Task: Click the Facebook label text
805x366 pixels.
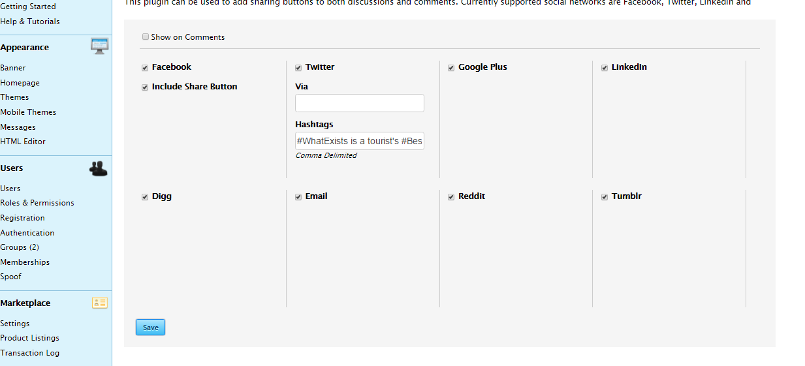Action: (172, 67)
